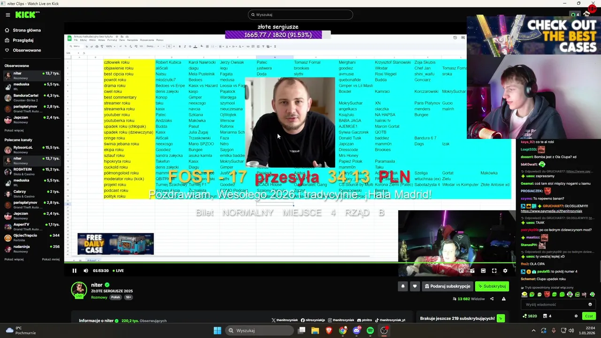The image size is (601, 338).
Task: Report the stream with warning triangle
Action: (504, 299)
